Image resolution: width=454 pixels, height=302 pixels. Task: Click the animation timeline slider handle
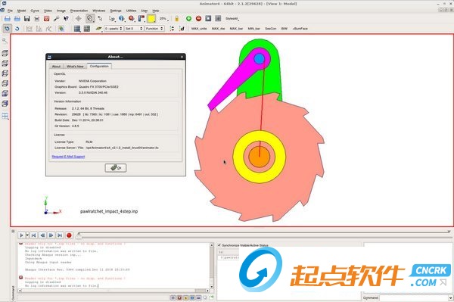(79, 237)
